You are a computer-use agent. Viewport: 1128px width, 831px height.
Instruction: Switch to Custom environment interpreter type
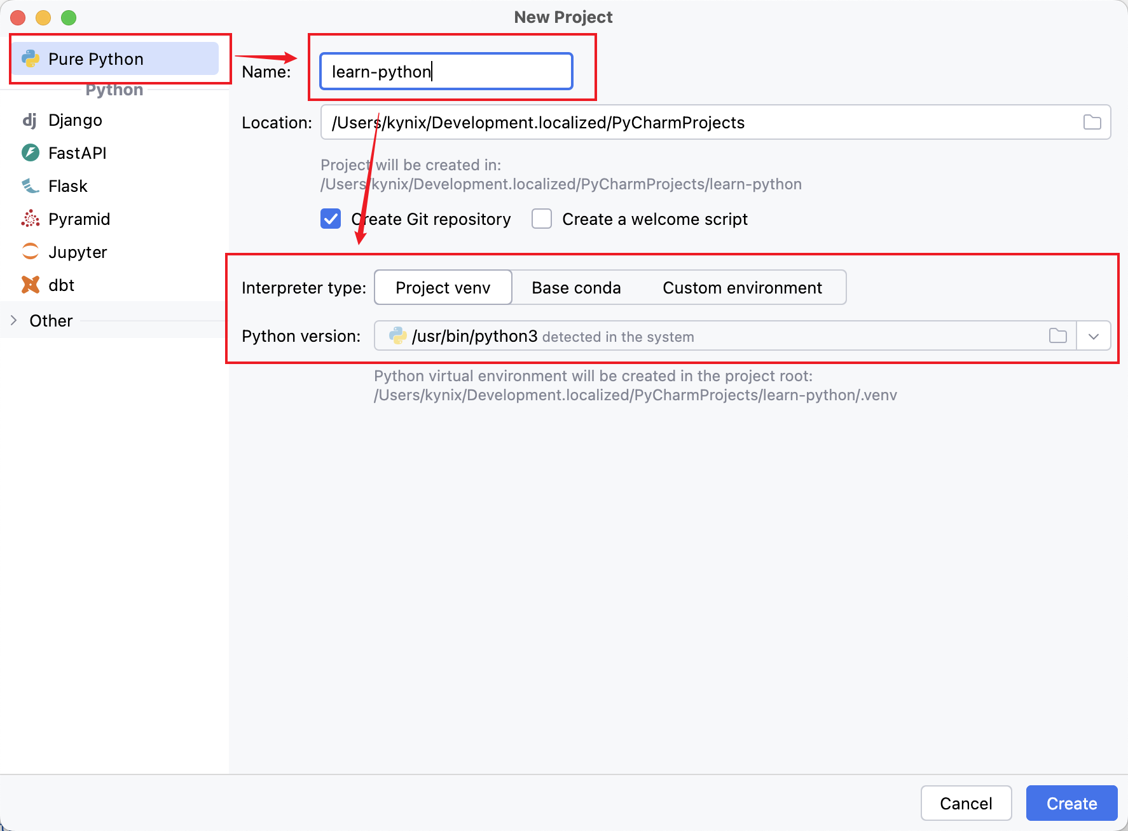(742, 288)
